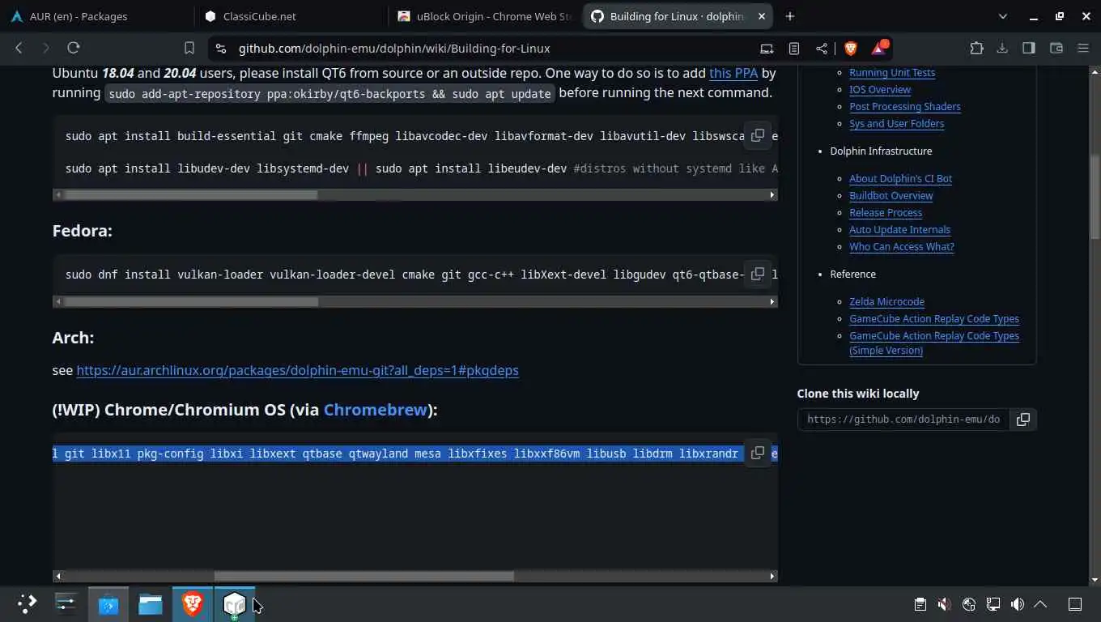Switch to Brave browser in taskbar
The height and width of the screenshot is (622, 1101).
tap(193, 603)
